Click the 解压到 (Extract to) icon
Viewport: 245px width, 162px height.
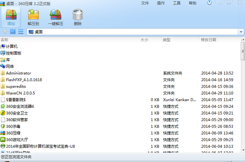[x=33, y=15]
